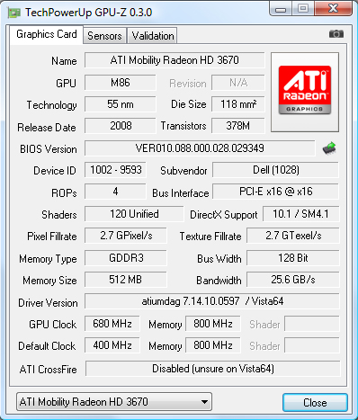Click the BIOS save chip icon
This screenshot has width=358, height=420.
[329, 148]
